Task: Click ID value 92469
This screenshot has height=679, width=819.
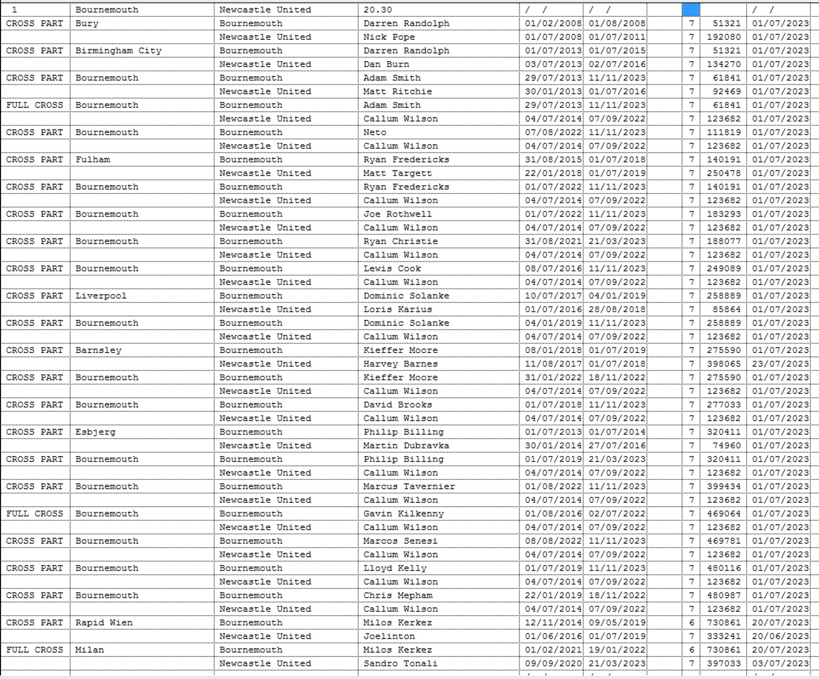Action: pos(724,91)
